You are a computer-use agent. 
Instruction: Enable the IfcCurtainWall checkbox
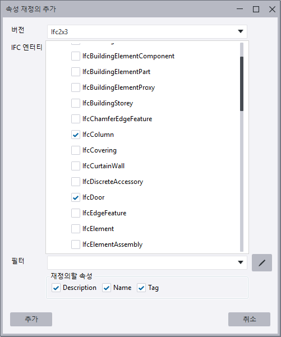76,166
